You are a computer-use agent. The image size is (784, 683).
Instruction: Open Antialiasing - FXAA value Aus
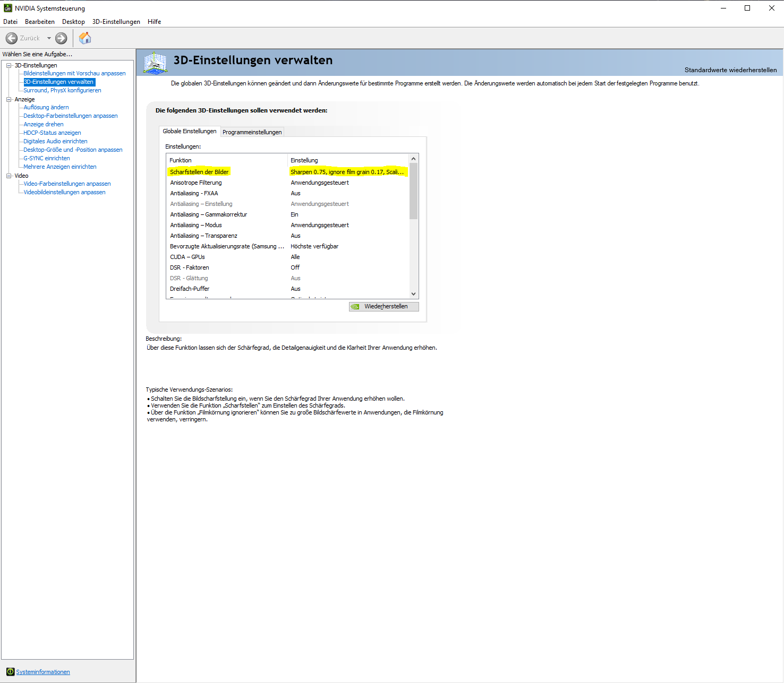coord(295,193)
